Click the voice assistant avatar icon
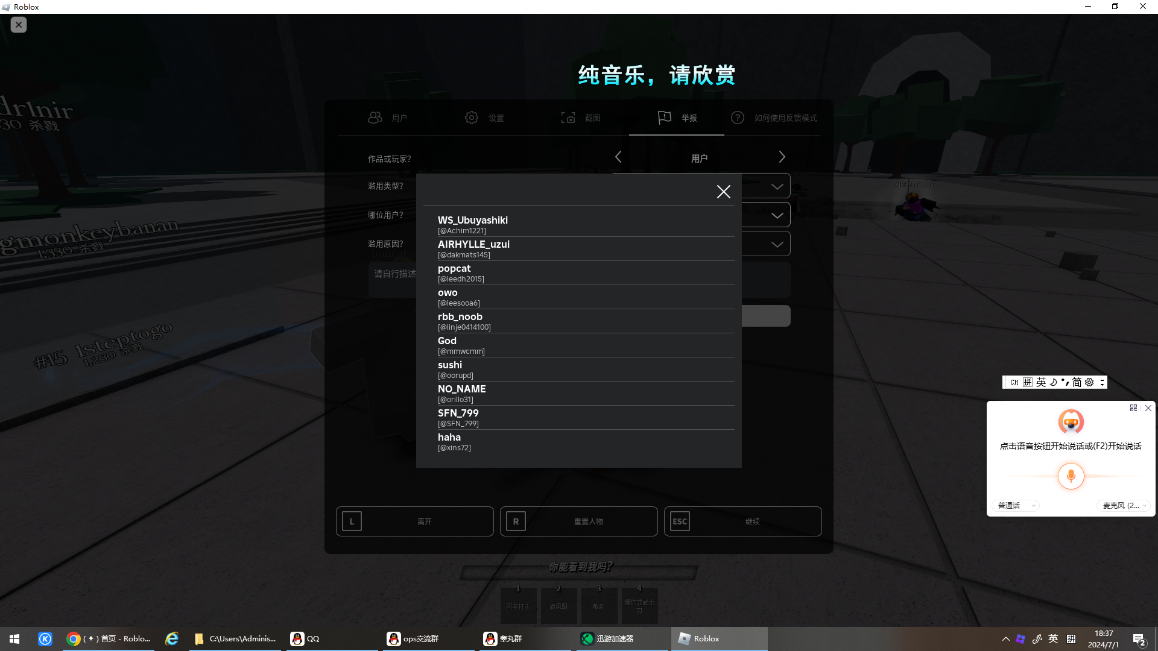 (x=1071, y=422)
